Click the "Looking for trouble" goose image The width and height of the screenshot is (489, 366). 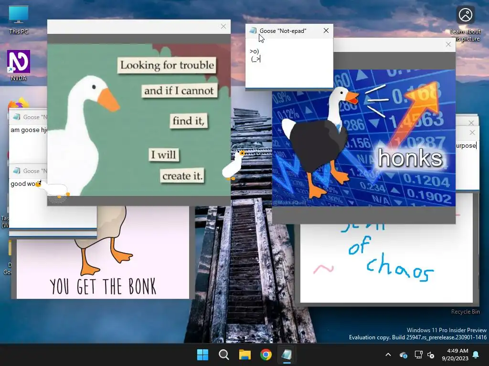click(x=139, y=120)
